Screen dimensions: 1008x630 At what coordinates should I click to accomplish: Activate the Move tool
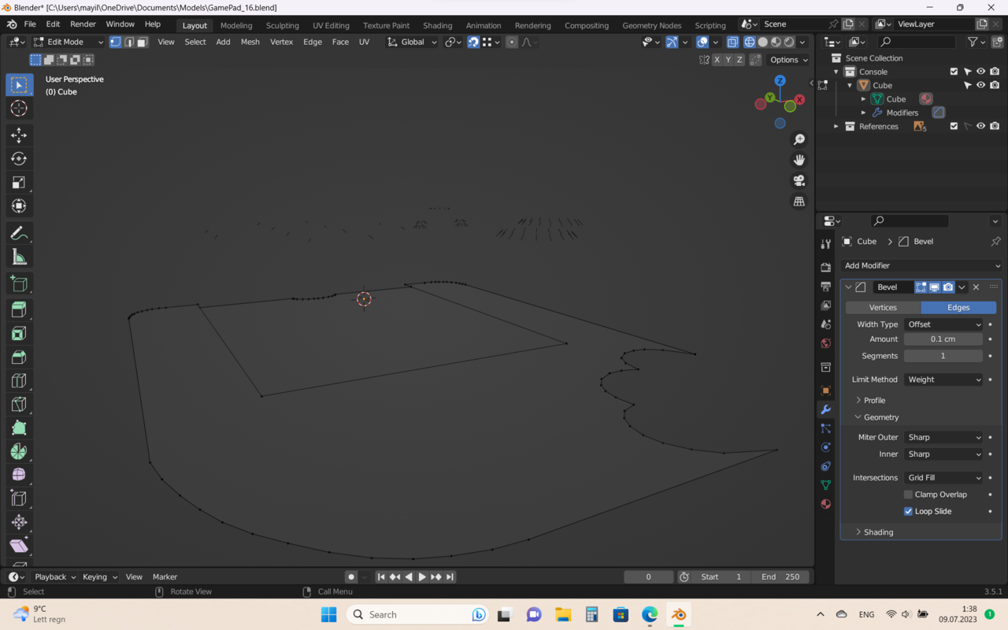[x=19, y=135]
